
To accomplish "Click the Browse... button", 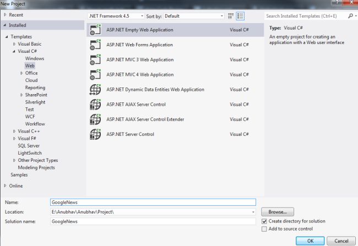I will (278, 212).
